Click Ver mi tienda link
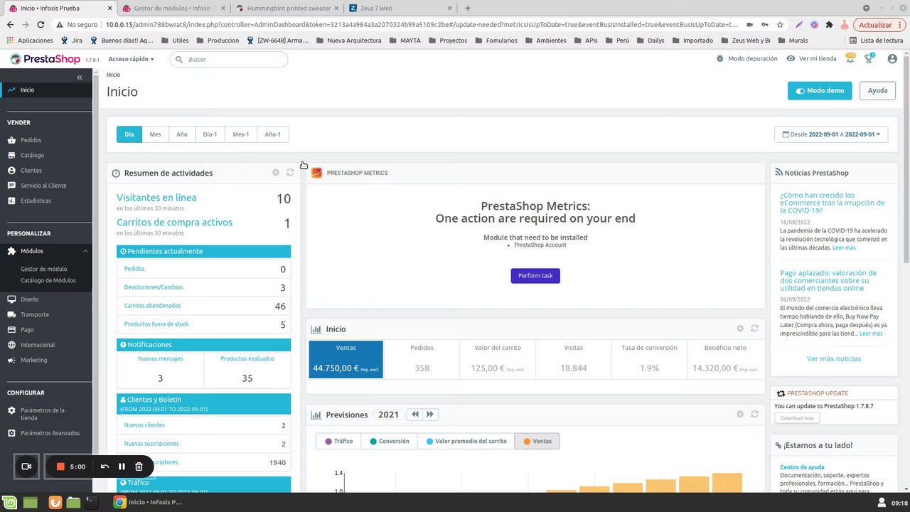The height and width of the screenshot is (512, 910). point(811,58)
